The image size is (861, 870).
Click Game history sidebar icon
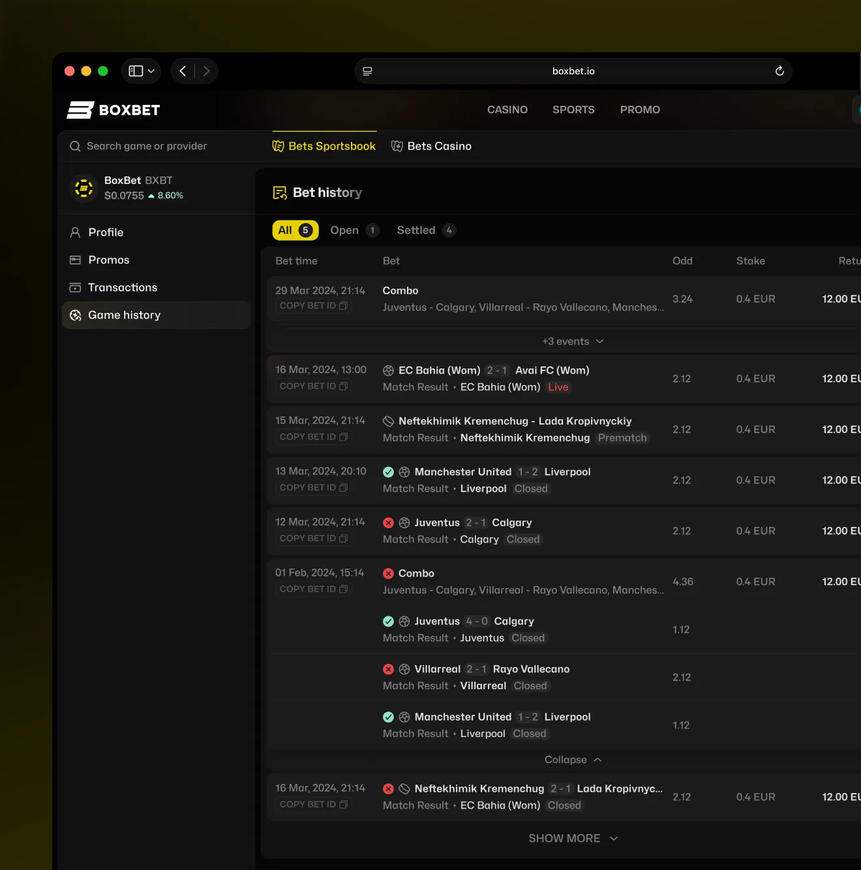(75, 315)
